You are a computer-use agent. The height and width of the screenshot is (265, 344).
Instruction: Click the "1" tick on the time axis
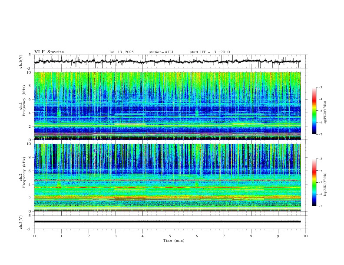61,236
